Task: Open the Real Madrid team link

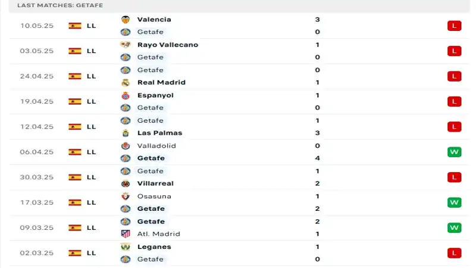Action: (x=161, y=83)
